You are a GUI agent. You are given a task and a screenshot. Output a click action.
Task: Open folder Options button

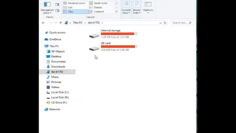pos(148,8)
